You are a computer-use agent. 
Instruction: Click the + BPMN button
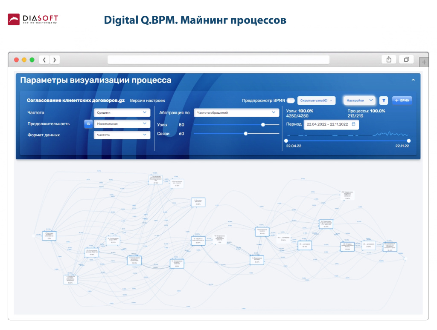tap(402, 100)
